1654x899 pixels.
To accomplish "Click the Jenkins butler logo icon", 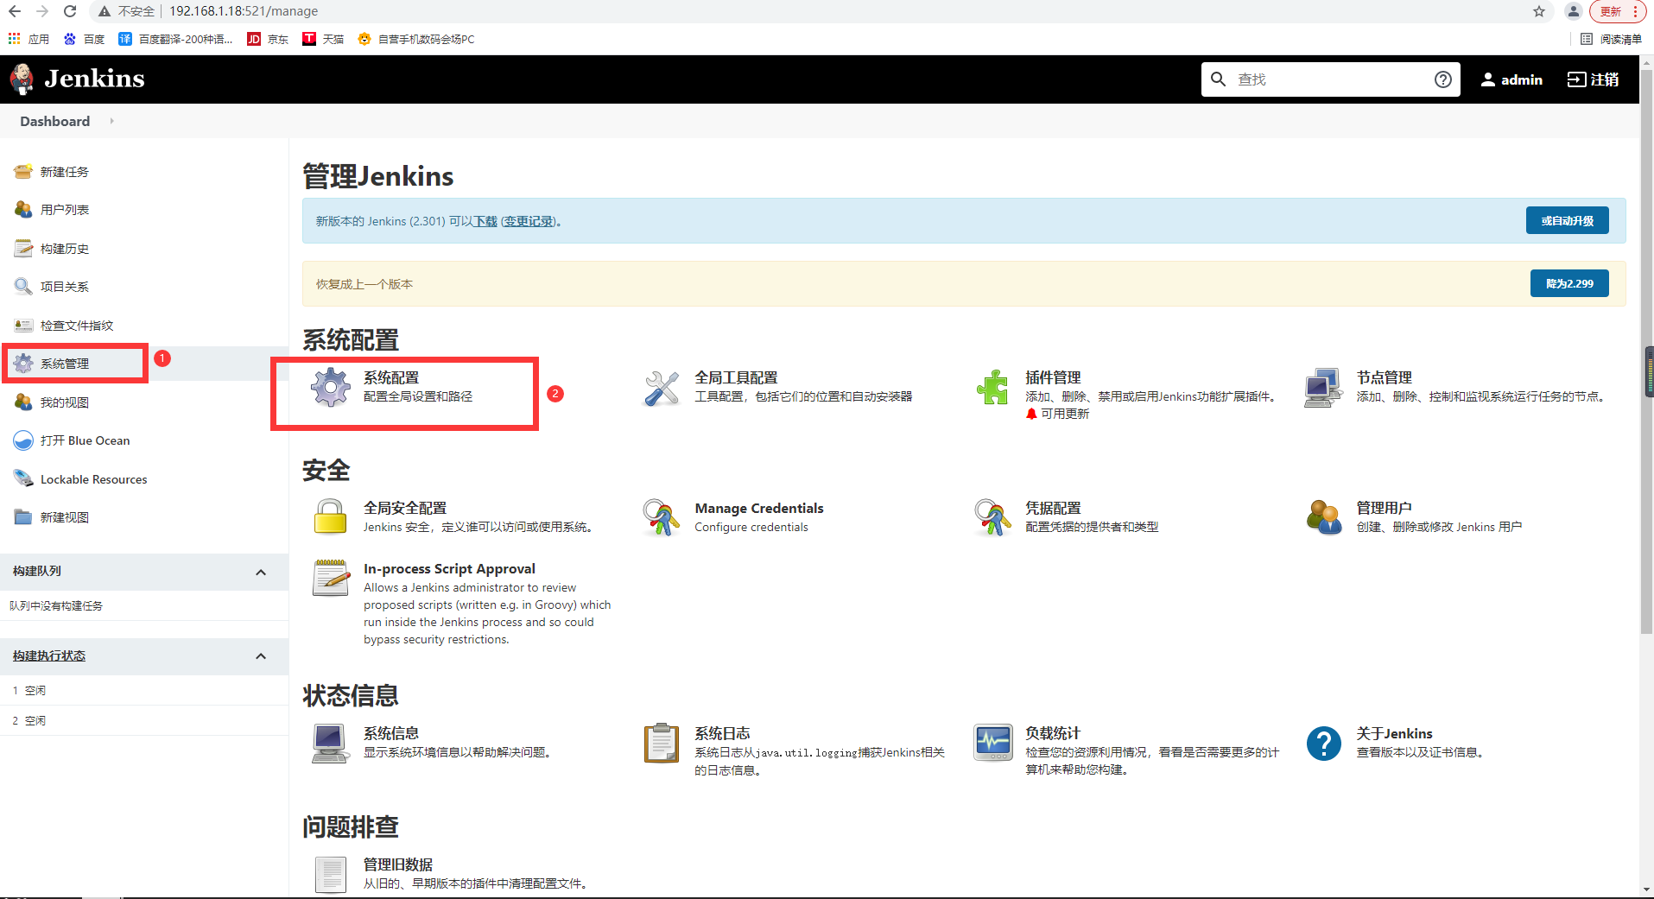I will (22, 79).
